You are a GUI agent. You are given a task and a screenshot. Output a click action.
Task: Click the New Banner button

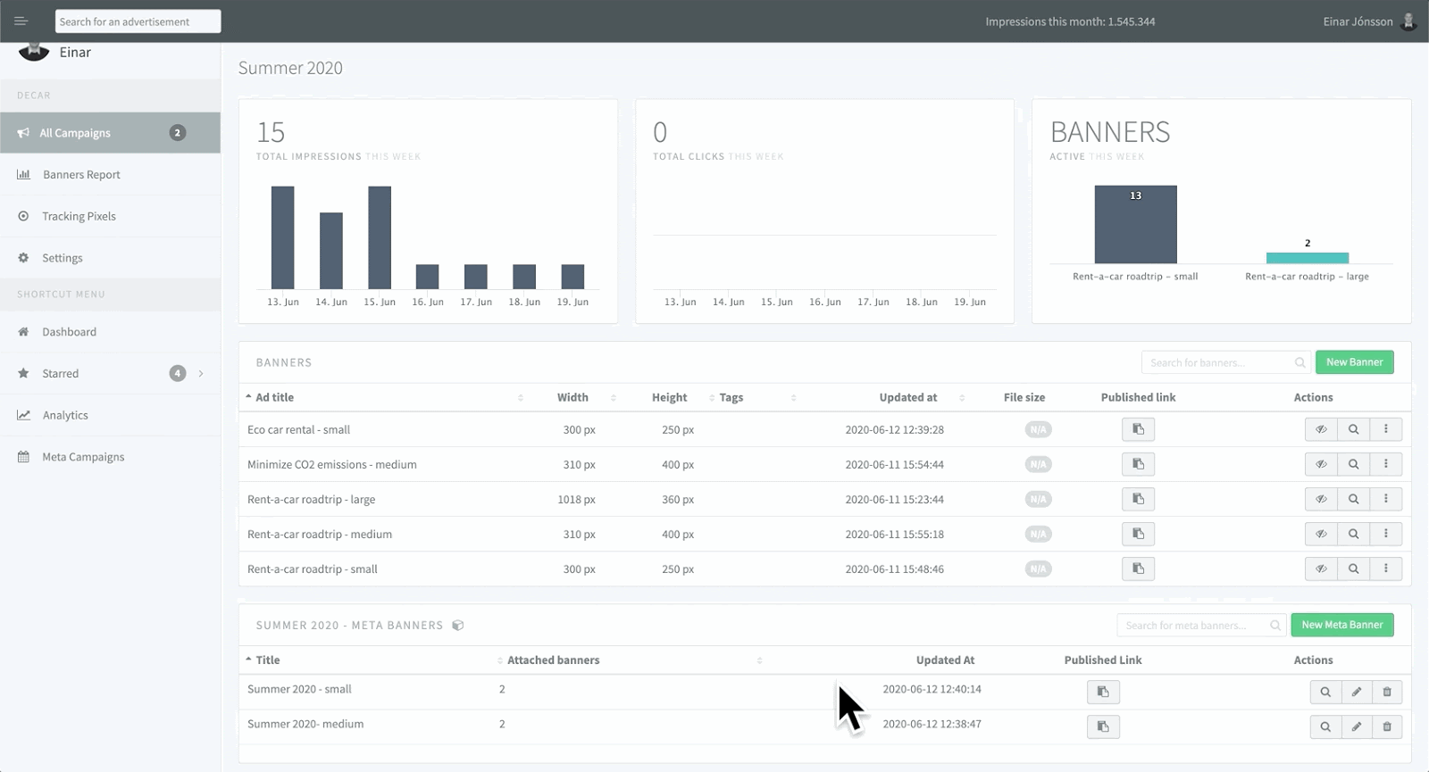coord(1354,362)
